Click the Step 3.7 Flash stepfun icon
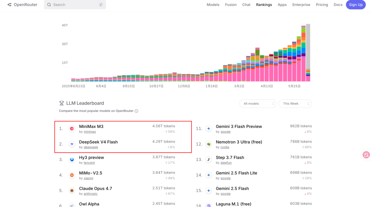The height and width of the screenshot is (207, 372). click(x=209, y=160)
